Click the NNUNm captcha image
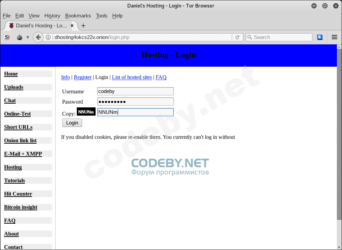The image size is (342, 250). 86,112
